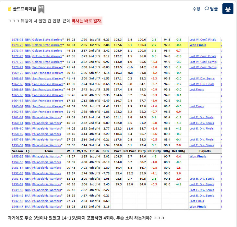Click the Playoffs column header
The width and height of the screenshot is (237, 227).
[204, 151]
